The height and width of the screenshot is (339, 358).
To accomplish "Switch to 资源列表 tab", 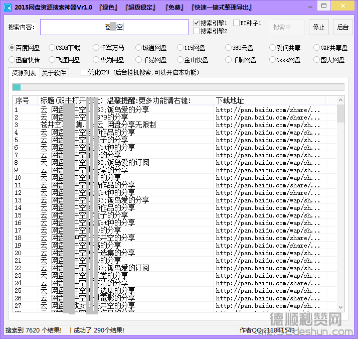I will pyautogui.click(x=24, y=73).
